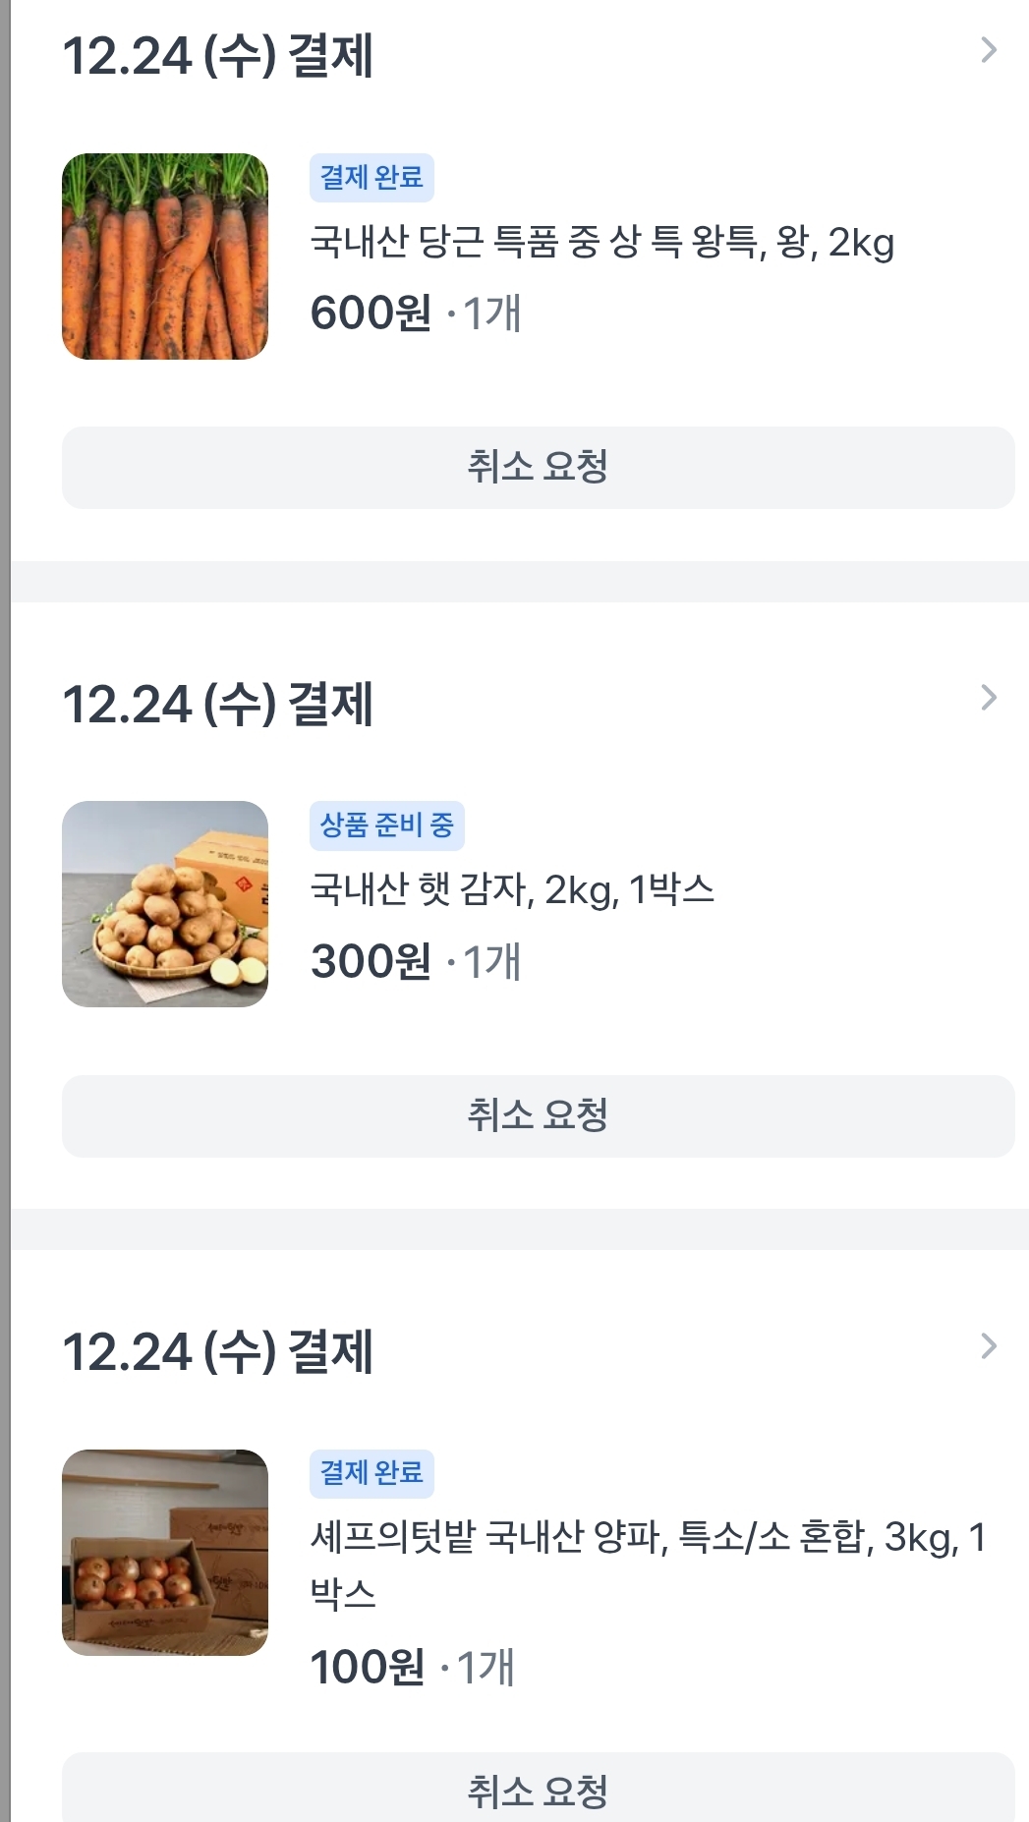1029x1822 pixels.
Task: Tap the 300원 price of potato order
Action: pos(371,961)
